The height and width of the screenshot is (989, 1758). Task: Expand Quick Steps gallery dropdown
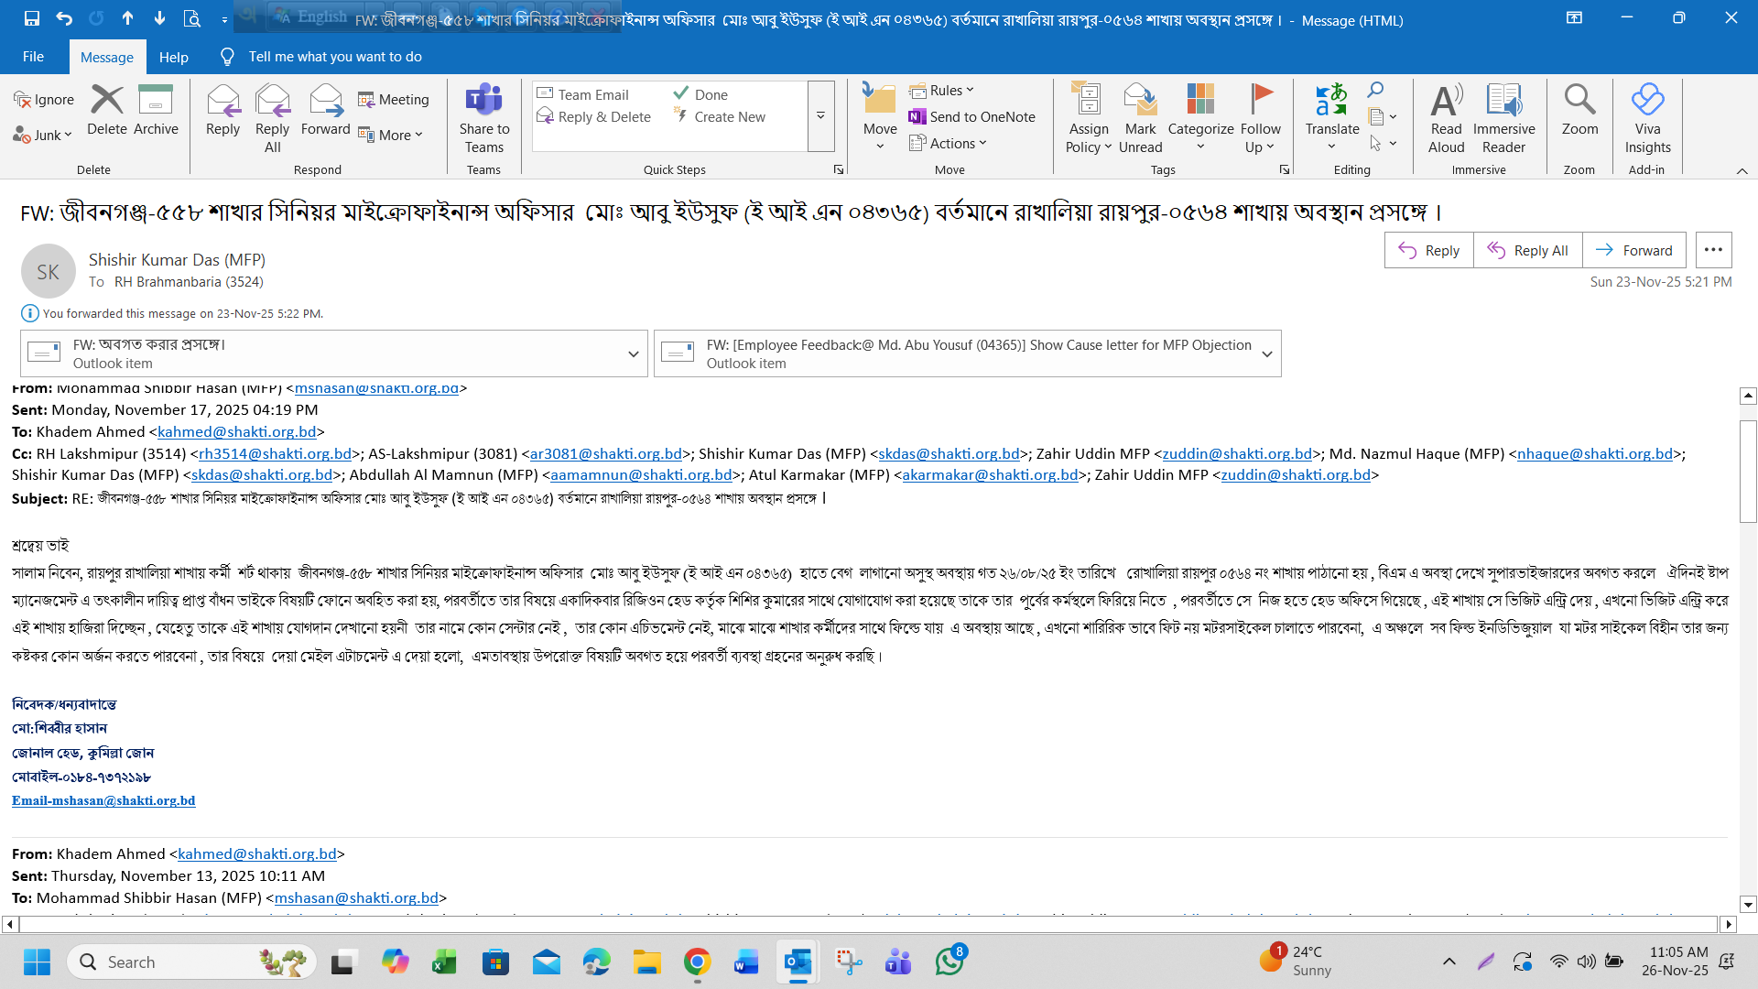point(820,116)
